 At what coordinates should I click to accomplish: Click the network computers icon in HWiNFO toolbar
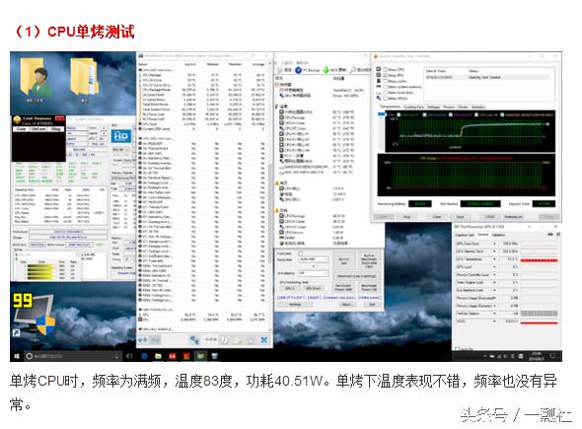point(193,339)
